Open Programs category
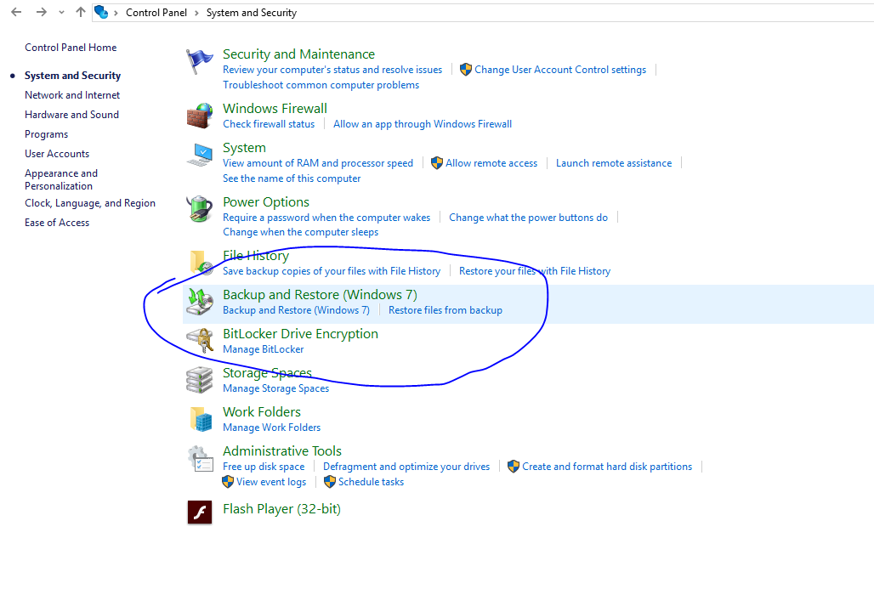This screenshot has height=589, width=874. (x=46, y=134)
